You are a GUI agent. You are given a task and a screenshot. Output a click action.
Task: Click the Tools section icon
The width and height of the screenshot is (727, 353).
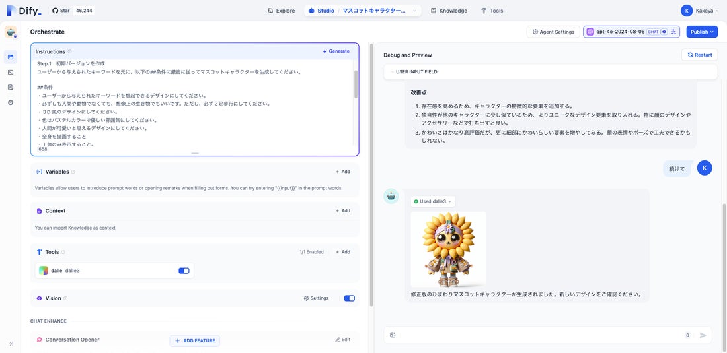point(39,252)
